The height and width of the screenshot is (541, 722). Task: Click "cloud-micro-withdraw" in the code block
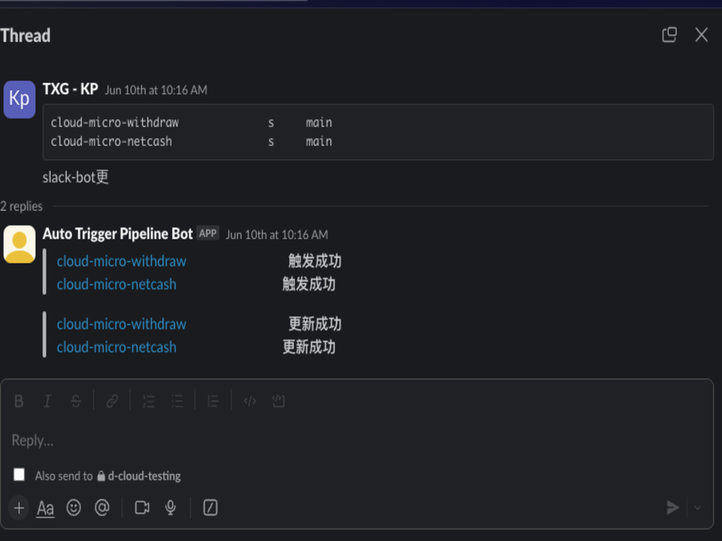(115, 123)
